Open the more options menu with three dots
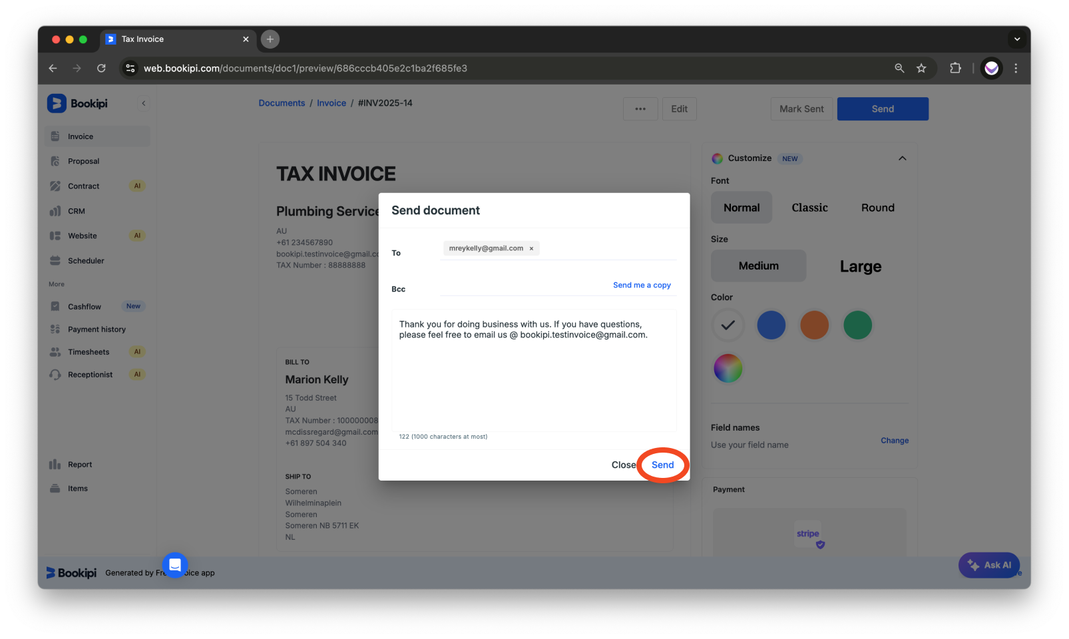Screen dimensions: 1069x639 click(640, 108)
